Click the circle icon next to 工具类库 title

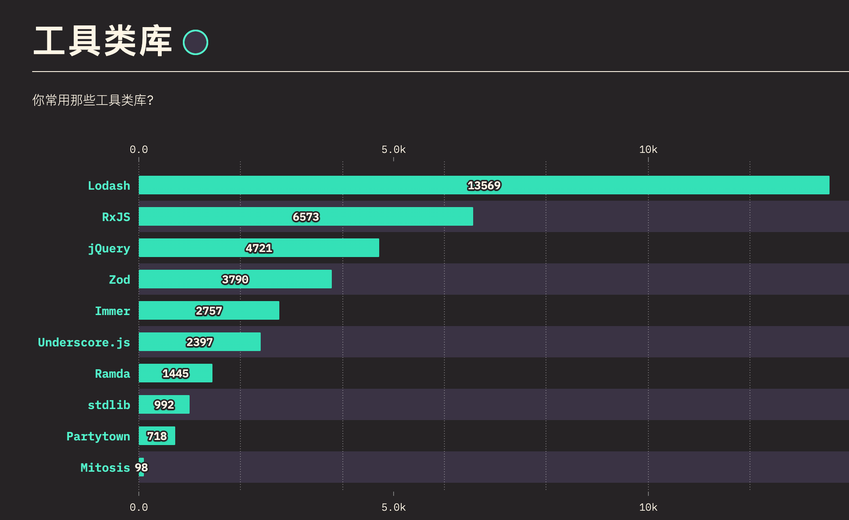coord(196,42)
